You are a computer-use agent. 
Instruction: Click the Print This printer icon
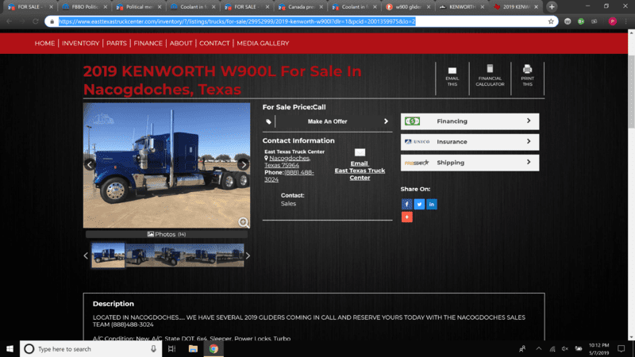(x=527, y=69)
